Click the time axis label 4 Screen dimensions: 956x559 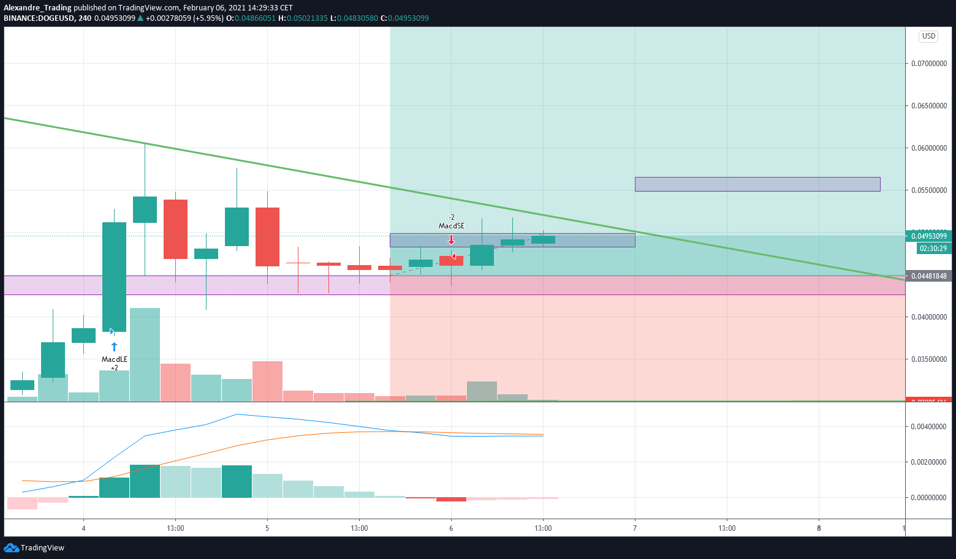tap(83, 528)
